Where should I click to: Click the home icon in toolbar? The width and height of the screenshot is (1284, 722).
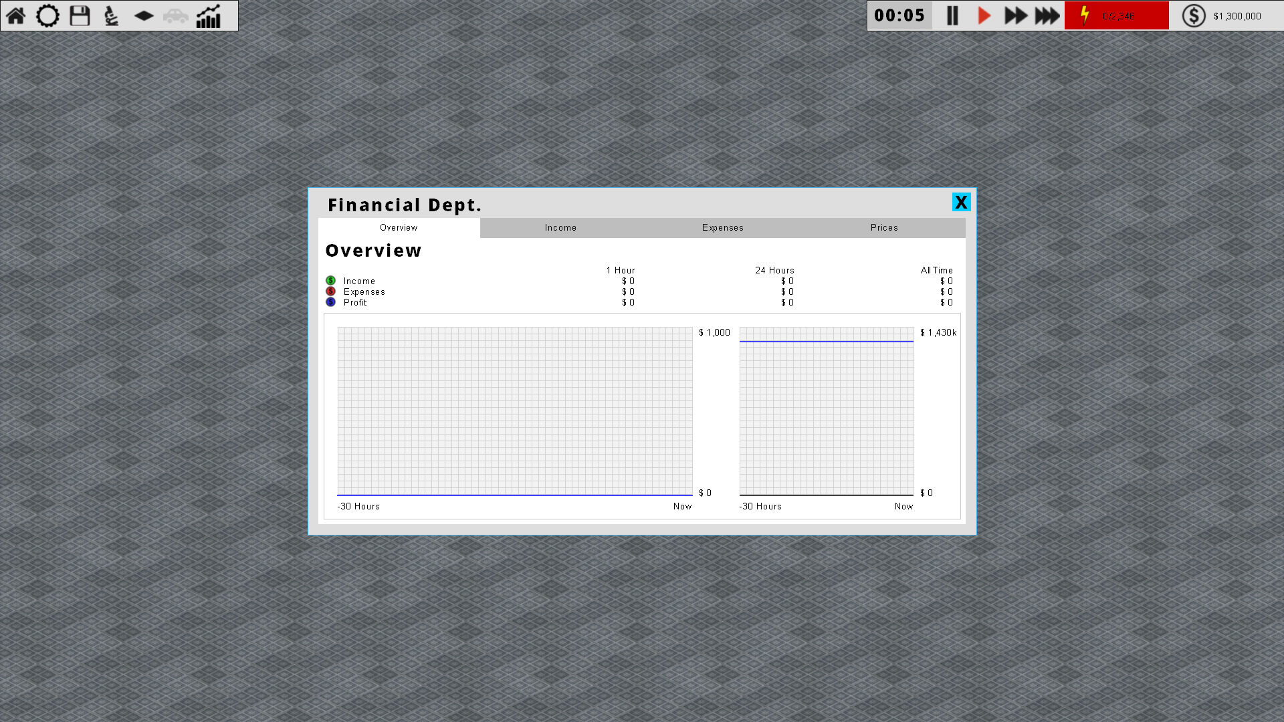pos(16,15)
